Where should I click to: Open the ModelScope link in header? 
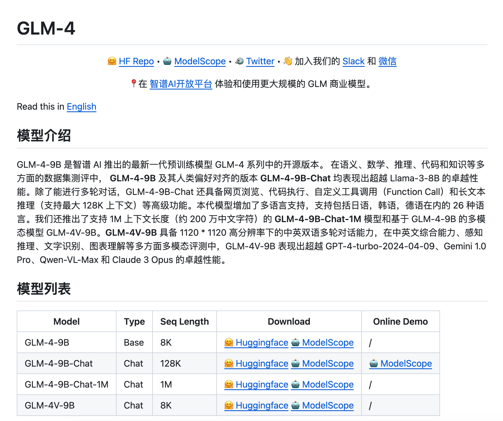click(200, 61)
